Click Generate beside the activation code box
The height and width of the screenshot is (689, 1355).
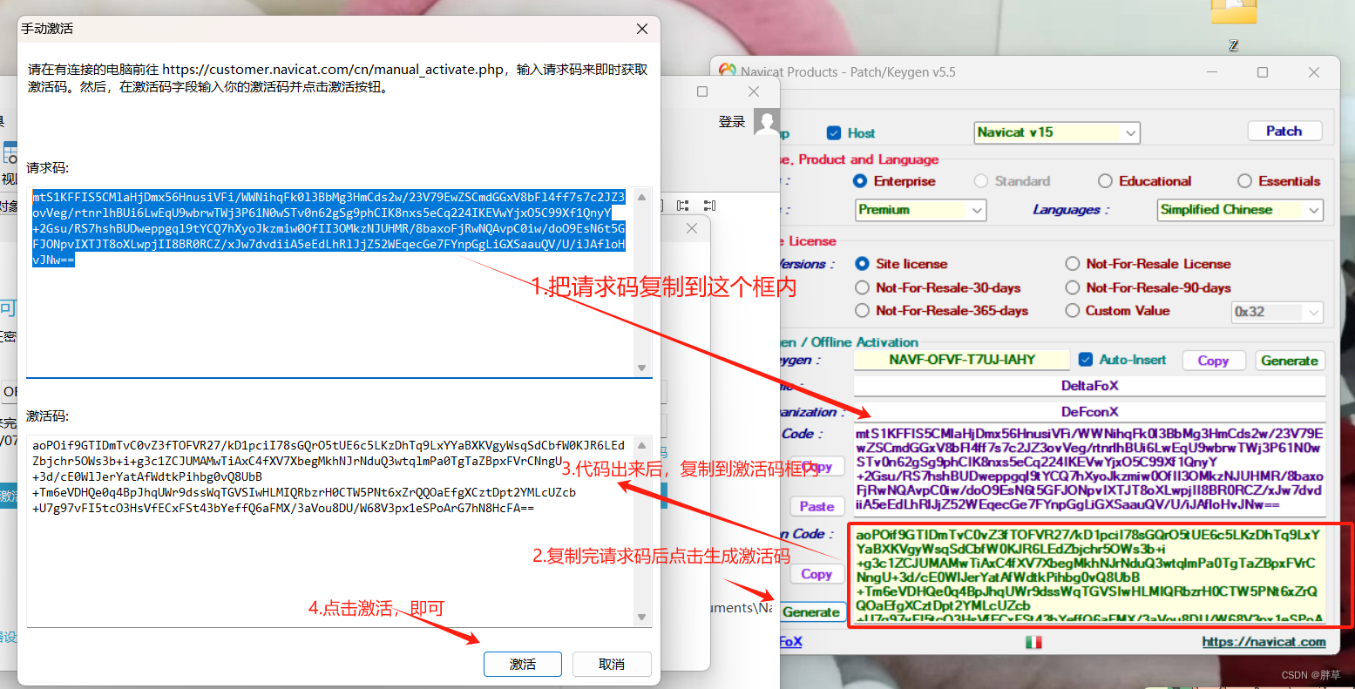(811, 612)
